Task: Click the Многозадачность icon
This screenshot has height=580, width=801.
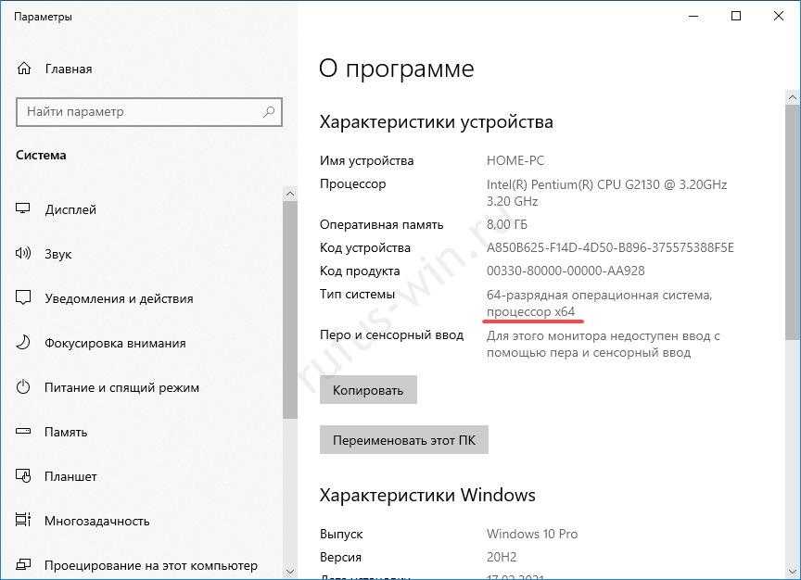Action: coord(23,521)
